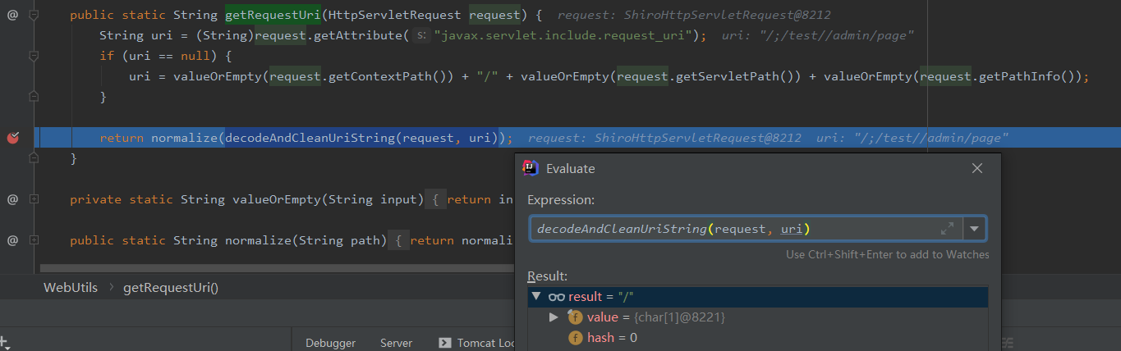Image resolution: width=1121 pixels, height=351 pixels.
Task: Click the gutter @ icon beside getRequestUri
Action: [12, 16]
